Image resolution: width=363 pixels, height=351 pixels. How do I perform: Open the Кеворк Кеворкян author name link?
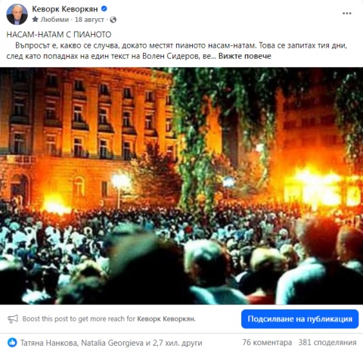pos(65,9)
